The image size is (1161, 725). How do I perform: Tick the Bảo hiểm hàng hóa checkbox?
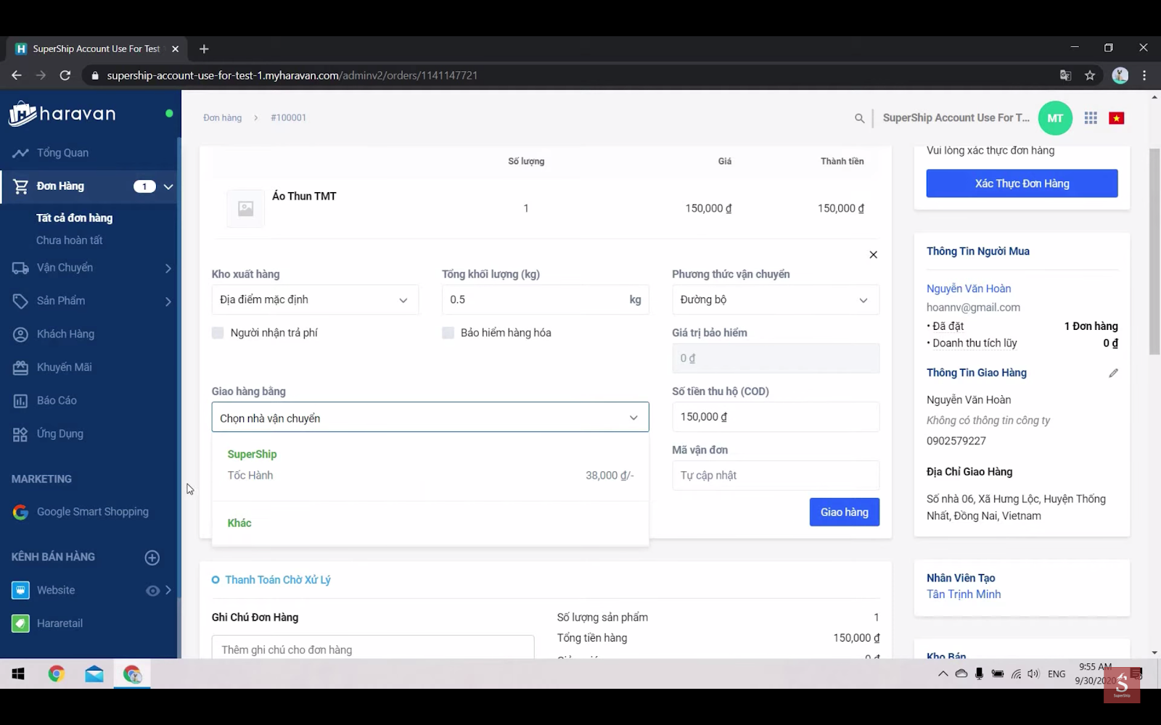tap(448, 333)
